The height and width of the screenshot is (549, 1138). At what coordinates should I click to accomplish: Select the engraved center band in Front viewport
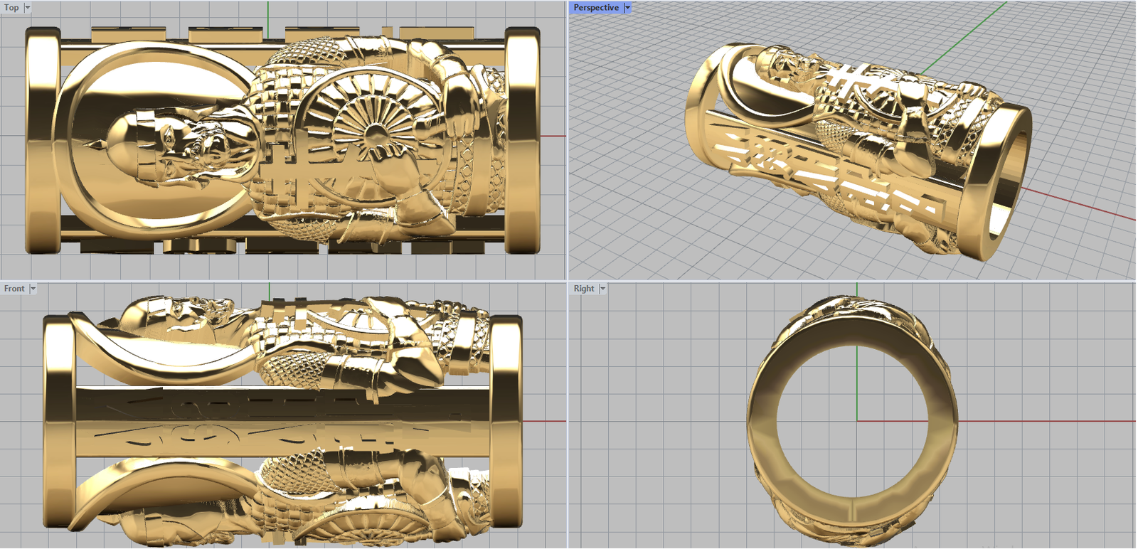tap(284, 421)
